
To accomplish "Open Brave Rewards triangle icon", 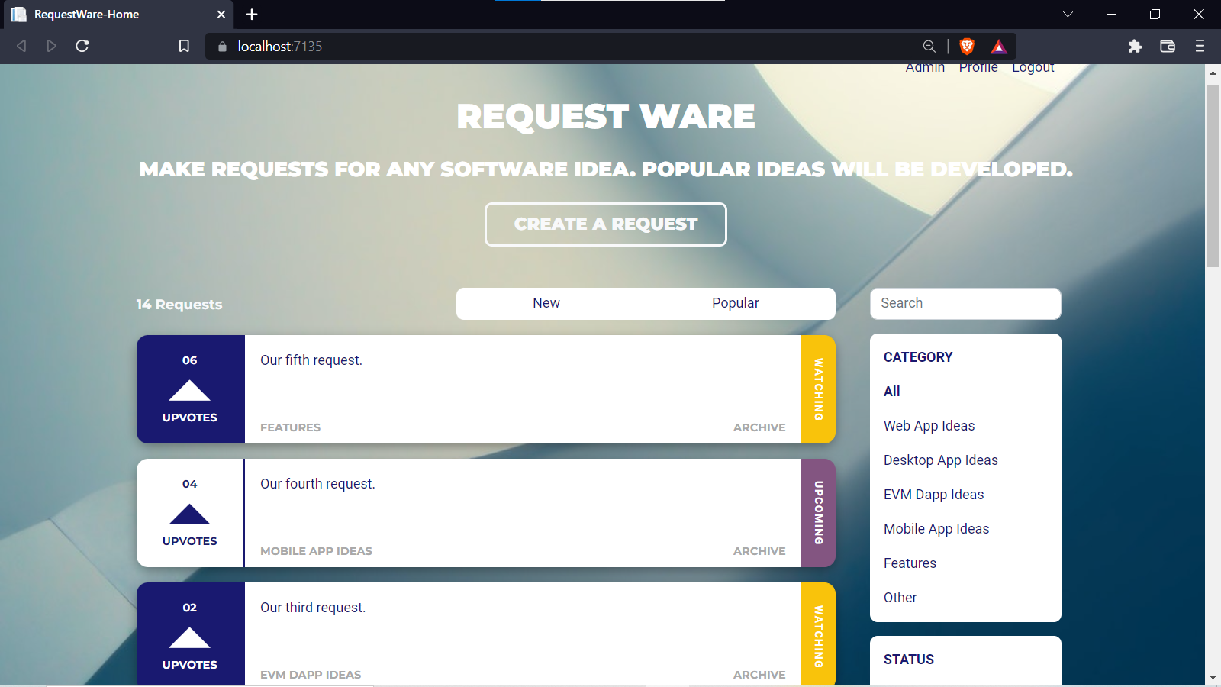I will (998, 46).
